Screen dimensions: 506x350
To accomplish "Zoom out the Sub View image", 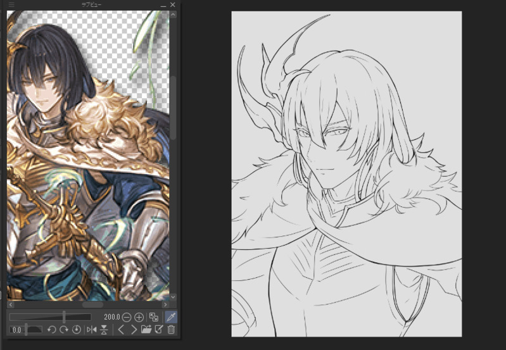I will coord(127,318).
